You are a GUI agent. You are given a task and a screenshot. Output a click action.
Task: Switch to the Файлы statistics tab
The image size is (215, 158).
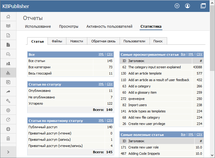pos(57,41)
